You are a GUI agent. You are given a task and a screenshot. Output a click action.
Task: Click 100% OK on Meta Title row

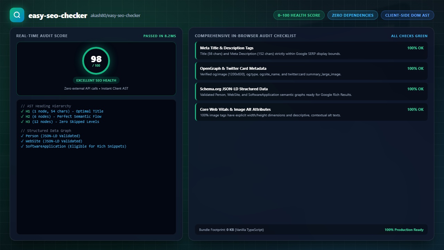(415, 48)
